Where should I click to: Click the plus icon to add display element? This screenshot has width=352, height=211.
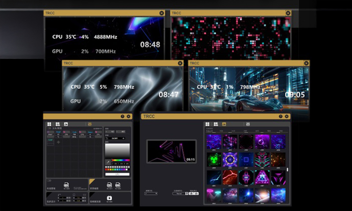coord(58,142)
